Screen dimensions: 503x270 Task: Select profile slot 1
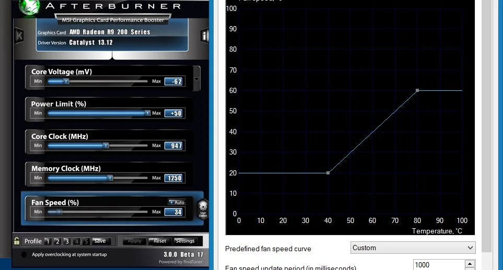[48, 241]
